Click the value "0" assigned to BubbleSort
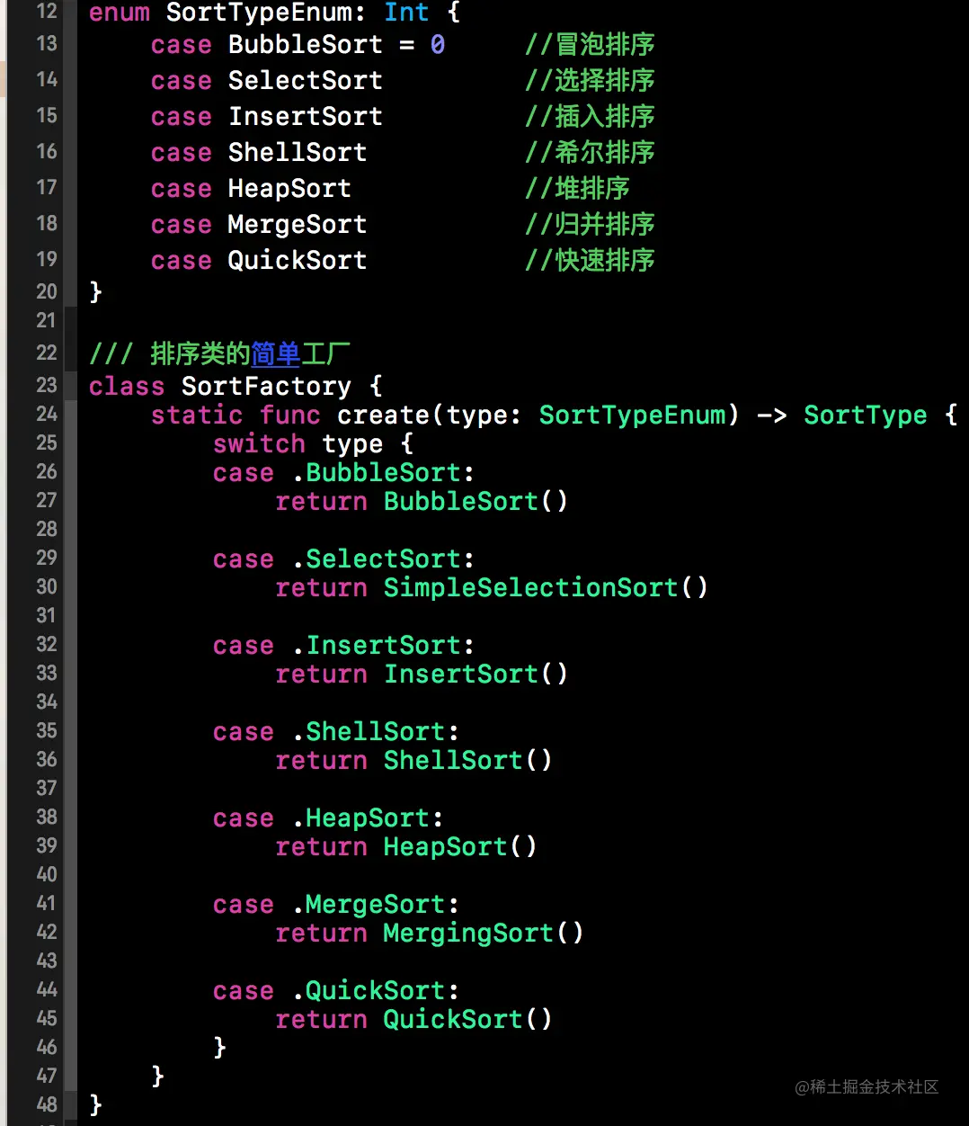Image resolution: width=969 pixels, height=1126 pixels. point(438,44)
